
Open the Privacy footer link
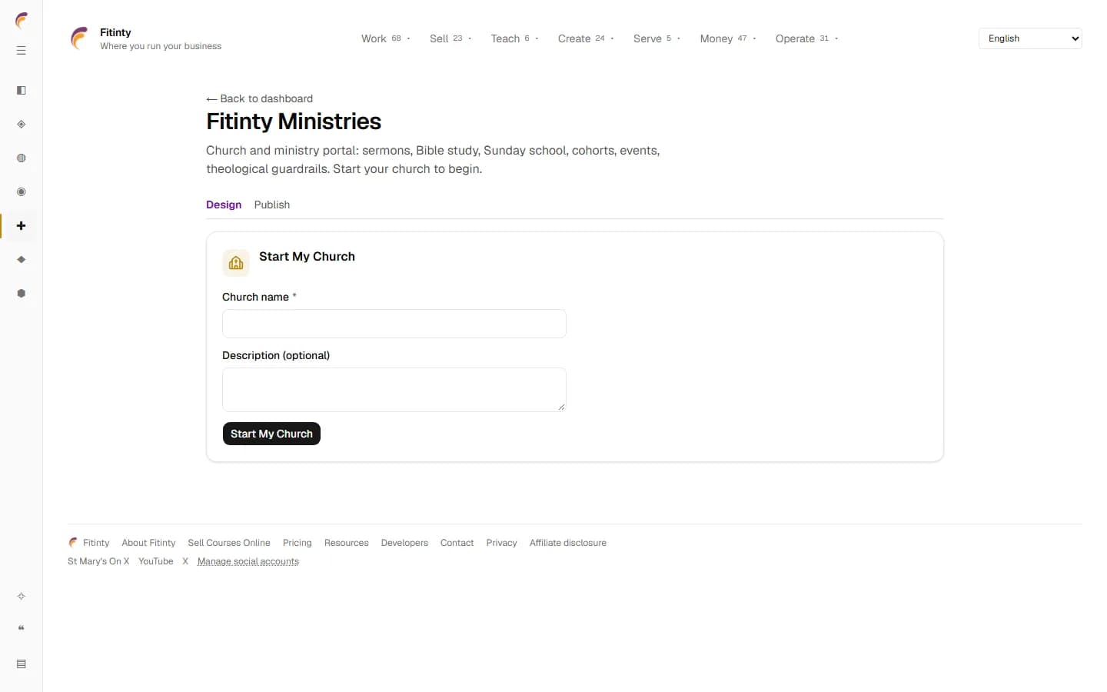502,543
